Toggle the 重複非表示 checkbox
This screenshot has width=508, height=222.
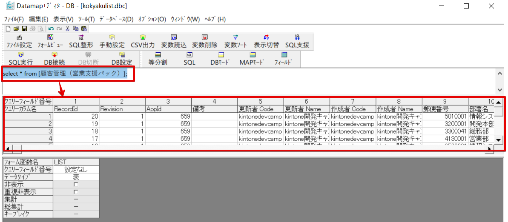76,191
